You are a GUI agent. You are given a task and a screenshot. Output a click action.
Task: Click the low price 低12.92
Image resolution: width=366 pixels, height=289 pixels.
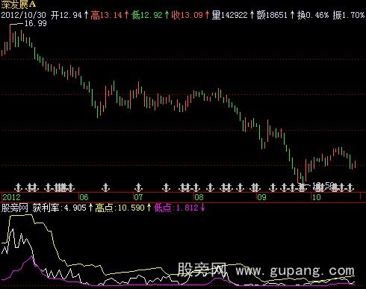click(x=147, y=15)
